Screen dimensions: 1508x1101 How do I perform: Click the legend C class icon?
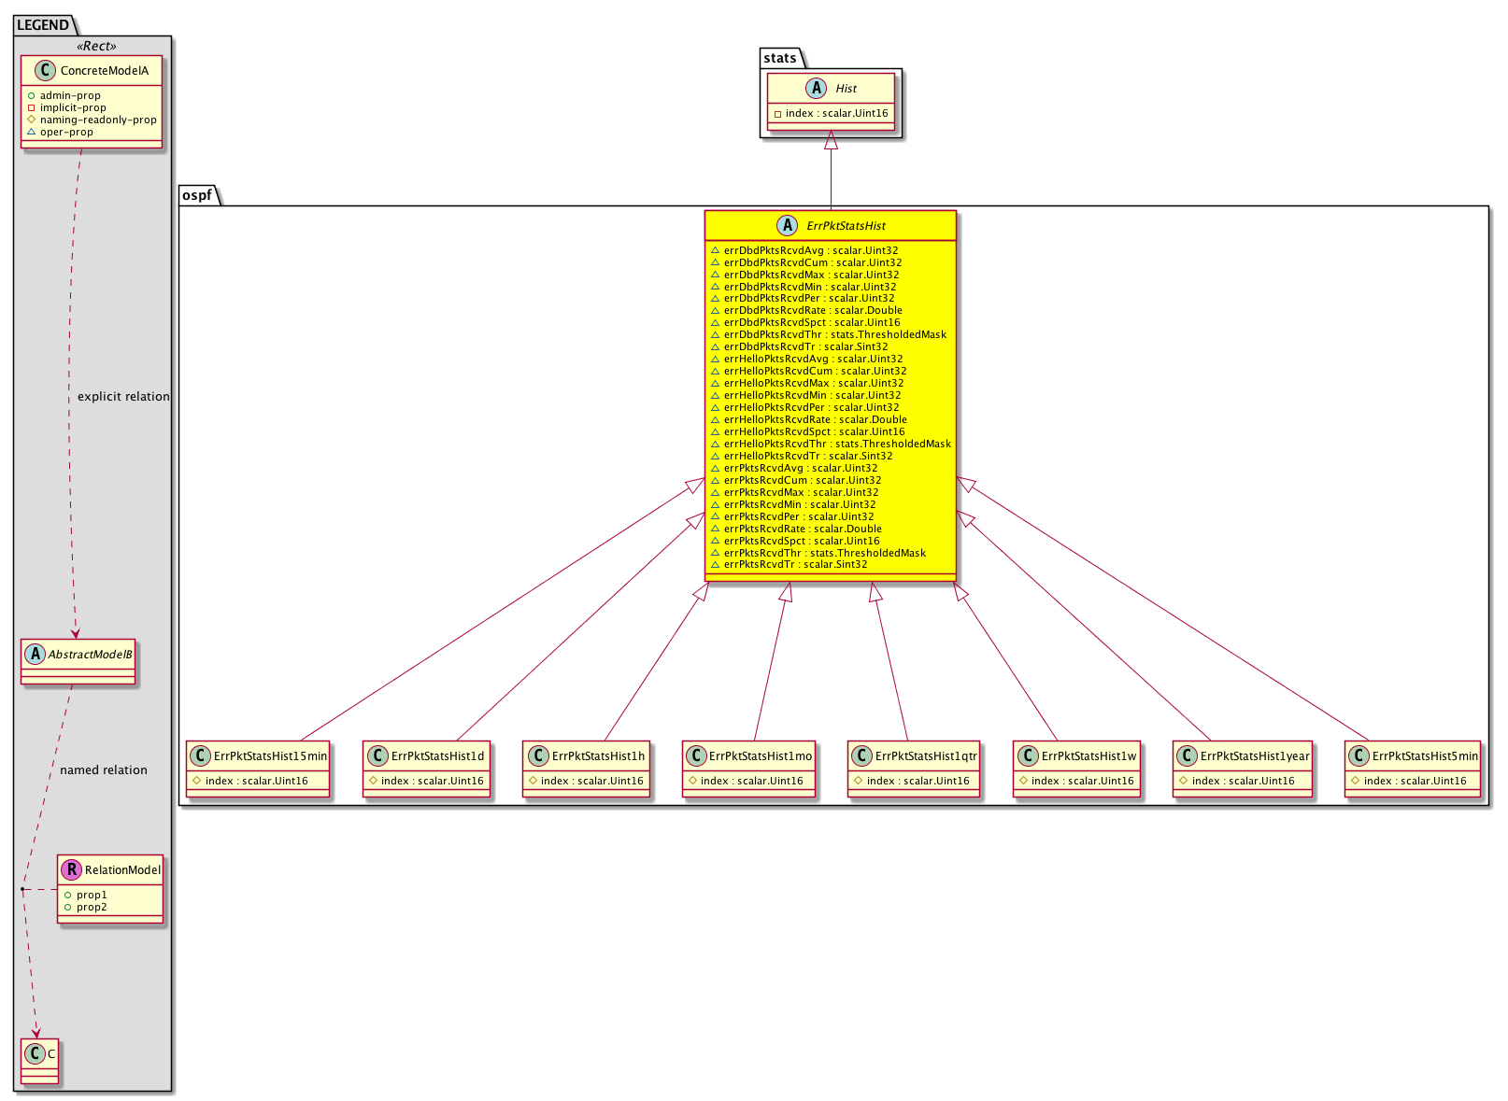pos(35,1054)
